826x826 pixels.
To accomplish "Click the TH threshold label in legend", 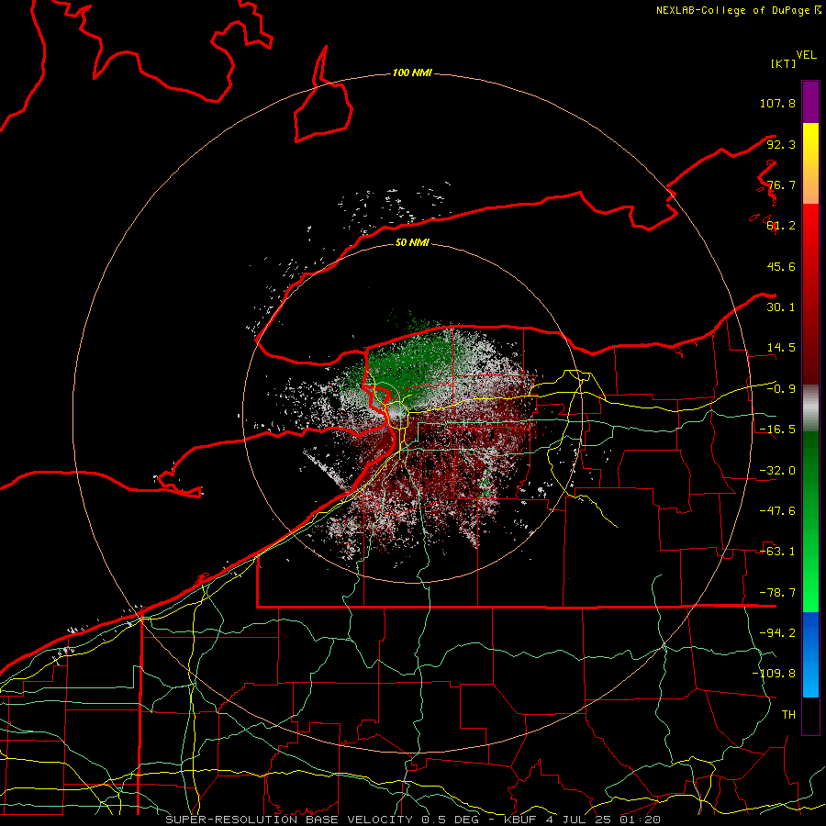I will pos(788,715).
